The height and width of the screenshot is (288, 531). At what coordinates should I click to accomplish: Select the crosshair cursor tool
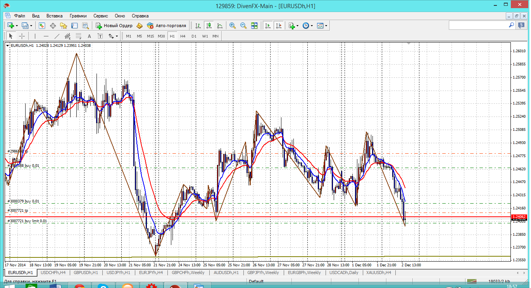22,36
